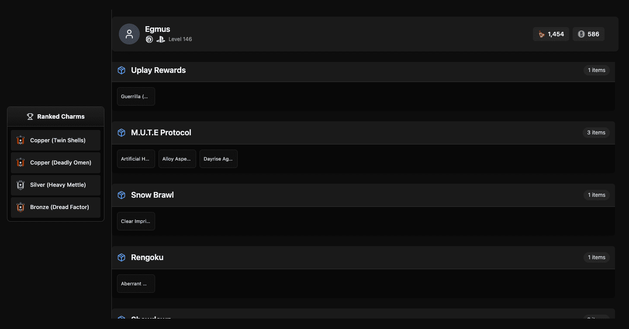Choose the Silver (Heavy Mettle) charm

click(x=55, y=185)
